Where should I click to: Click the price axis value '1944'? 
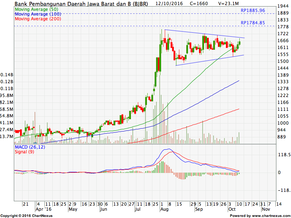(283, 6)
